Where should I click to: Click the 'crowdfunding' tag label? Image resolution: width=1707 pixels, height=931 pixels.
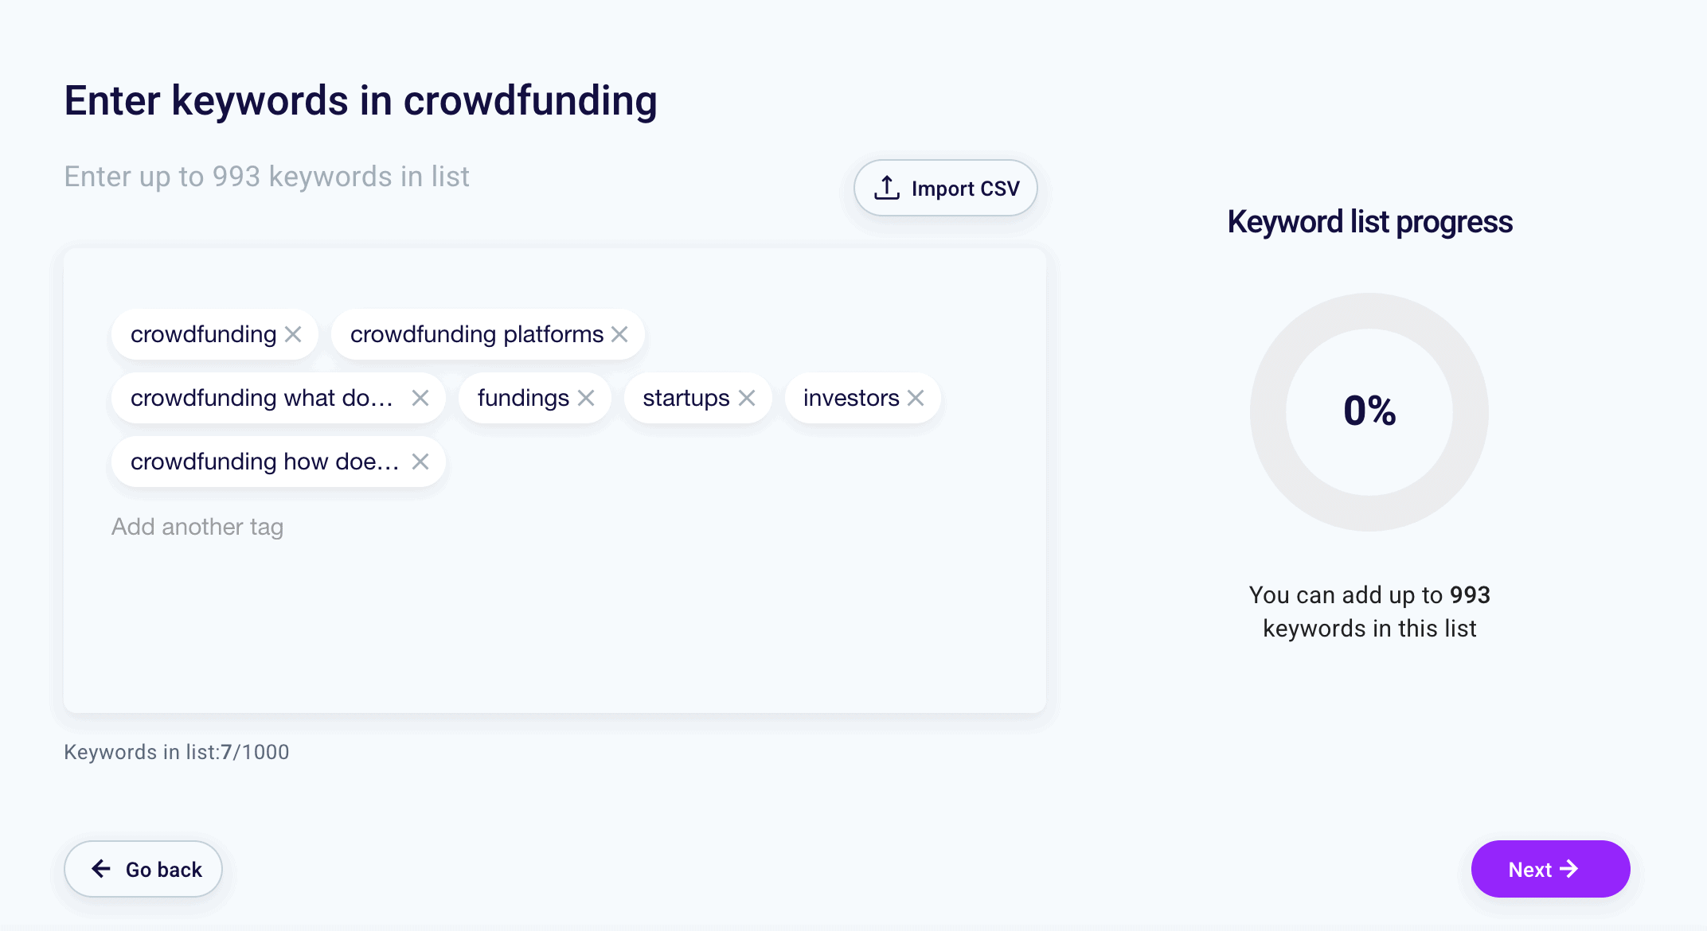click(x=203, y=334)
